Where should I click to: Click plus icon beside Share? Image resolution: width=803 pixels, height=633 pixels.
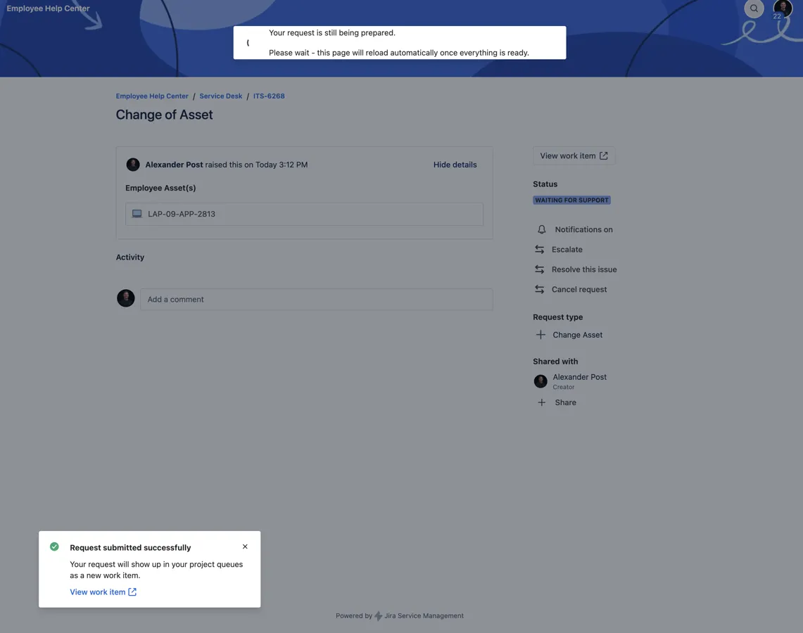pos(541,403)
